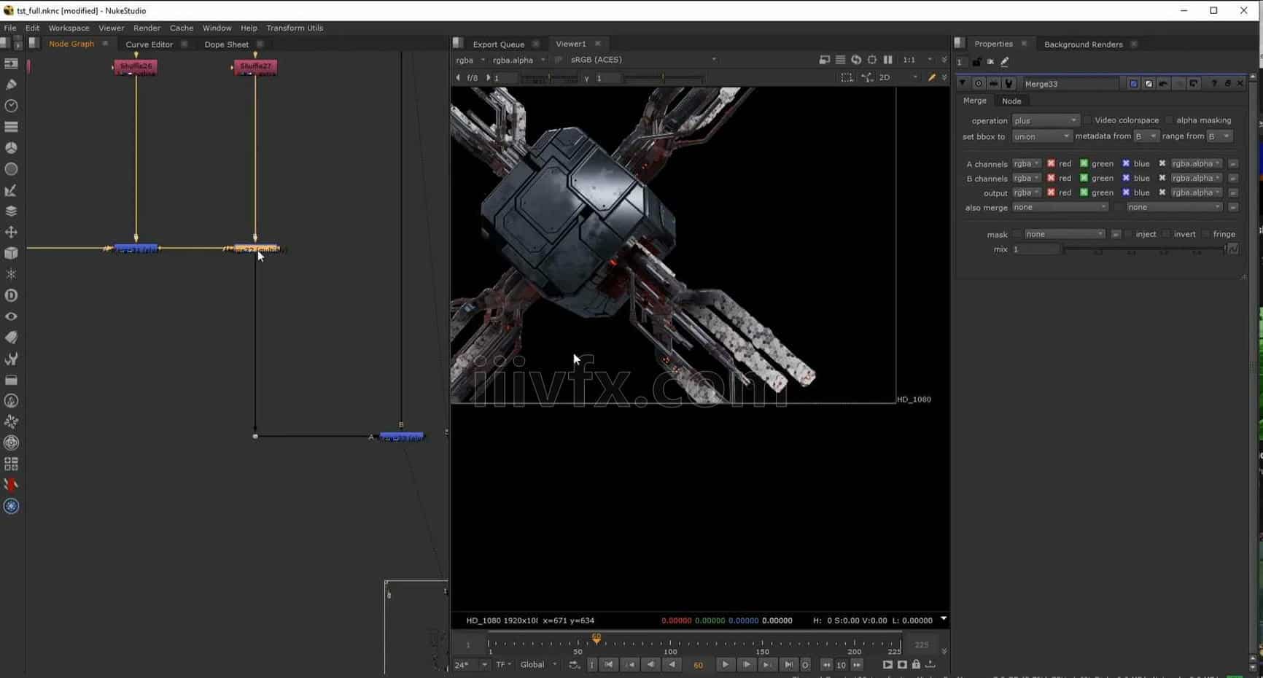1263x678 pixels.
Task: Open the Render menu
Action: (x=147, y=28)
